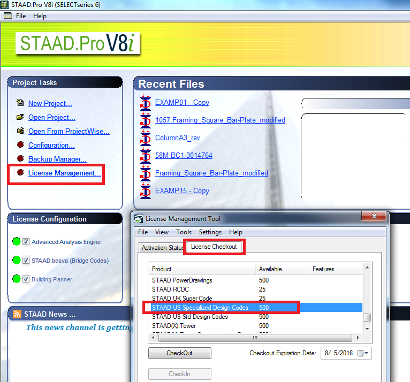
Task: Click the product list scroll up arrow
Action: tap(367, 268)
